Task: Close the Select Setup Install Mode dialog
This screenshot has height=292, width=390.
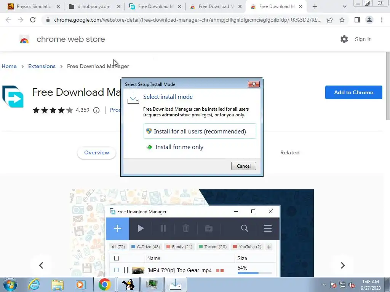Action: tap(254, 84)
